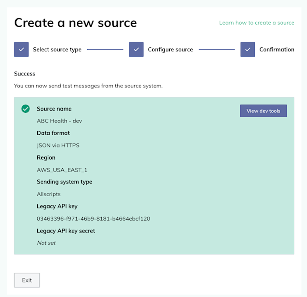This screenshot has height=297, width=307.
Task: Click the 'Legacy API key' field label
Action: 57,207
